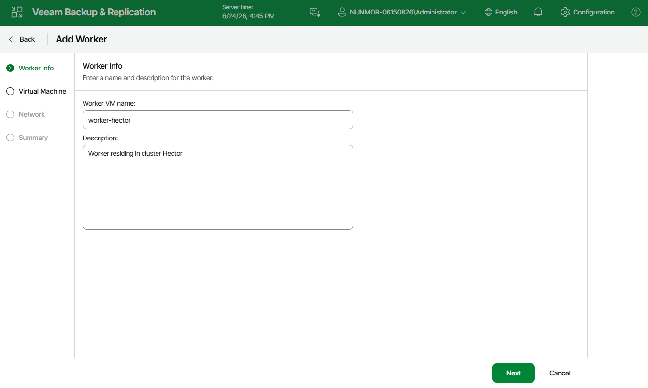Click the Worker VM name field
648x388 pixels.
point(218,120)
